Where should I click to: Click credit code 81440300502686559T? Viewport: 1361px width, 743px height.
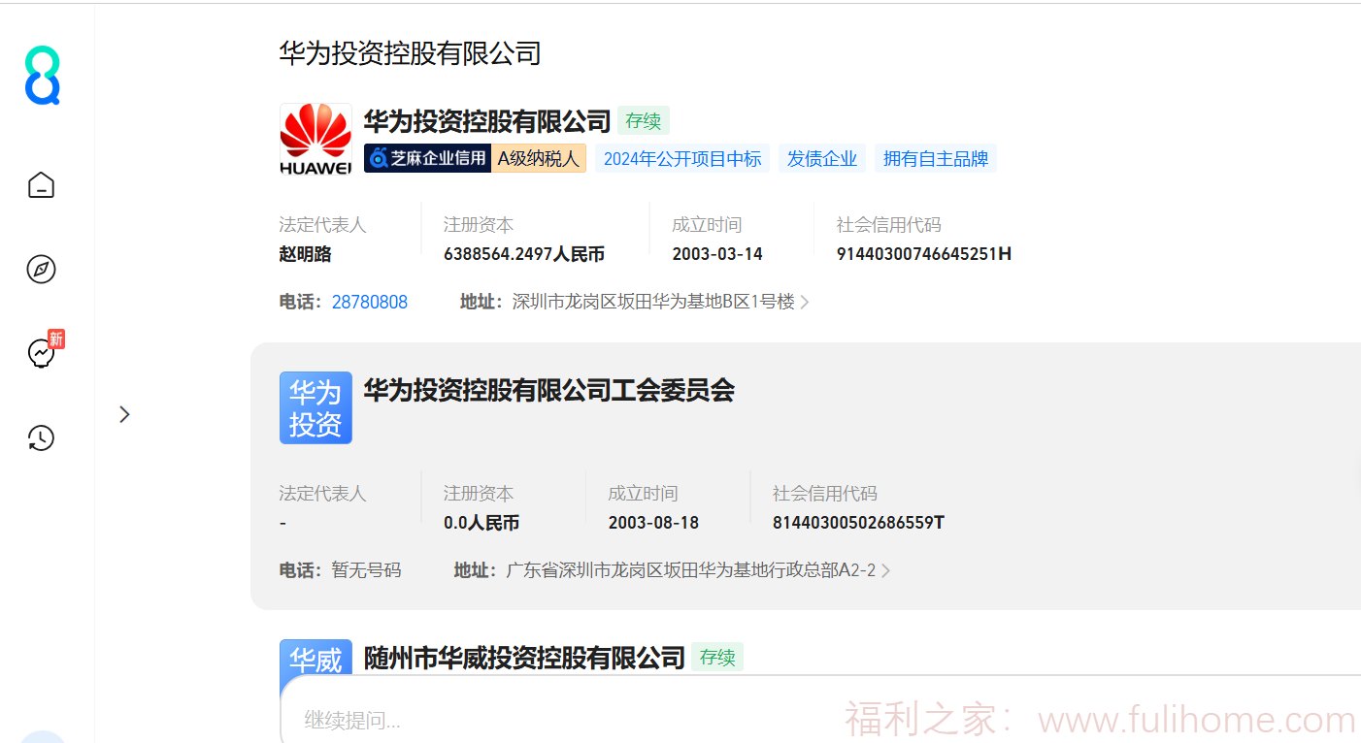click(859, 523)
